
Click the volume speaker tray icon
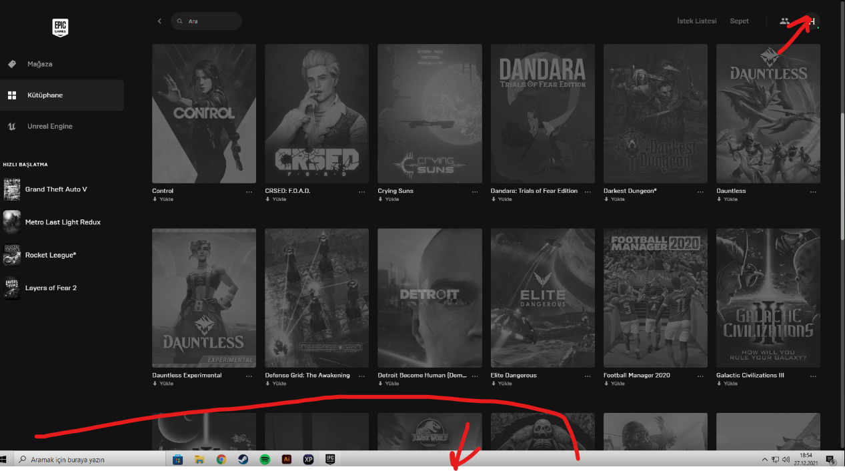(x=786, y=460)
